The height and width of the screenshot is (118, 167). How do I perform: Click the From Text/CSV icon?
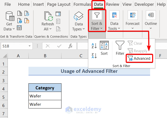click(19, 14)
